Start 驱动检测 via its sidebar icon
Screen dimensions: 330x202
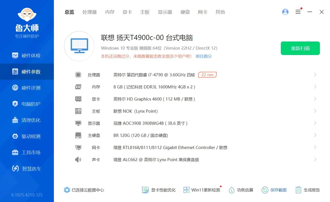27,136
